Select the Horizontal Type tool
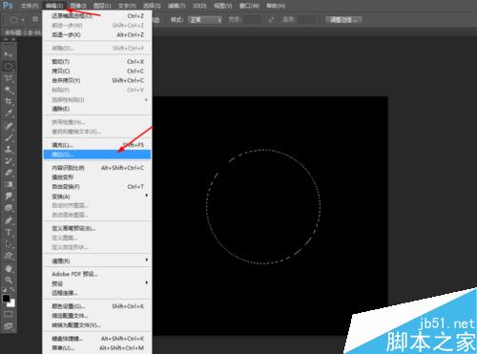 pyautogui.click(x=9, y=232)
